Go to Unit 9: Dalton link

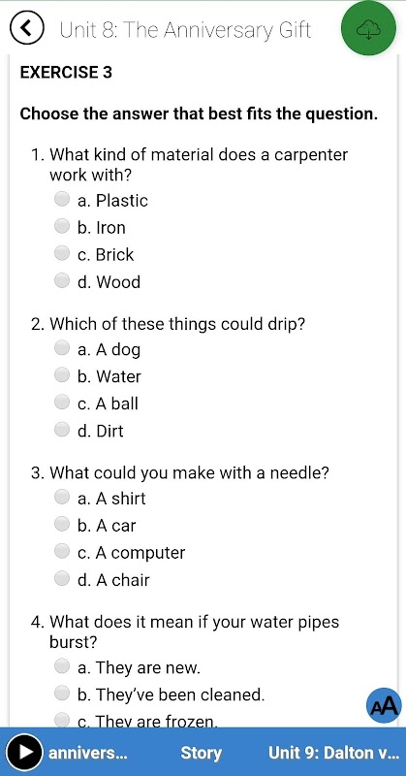tap(333, 753)
